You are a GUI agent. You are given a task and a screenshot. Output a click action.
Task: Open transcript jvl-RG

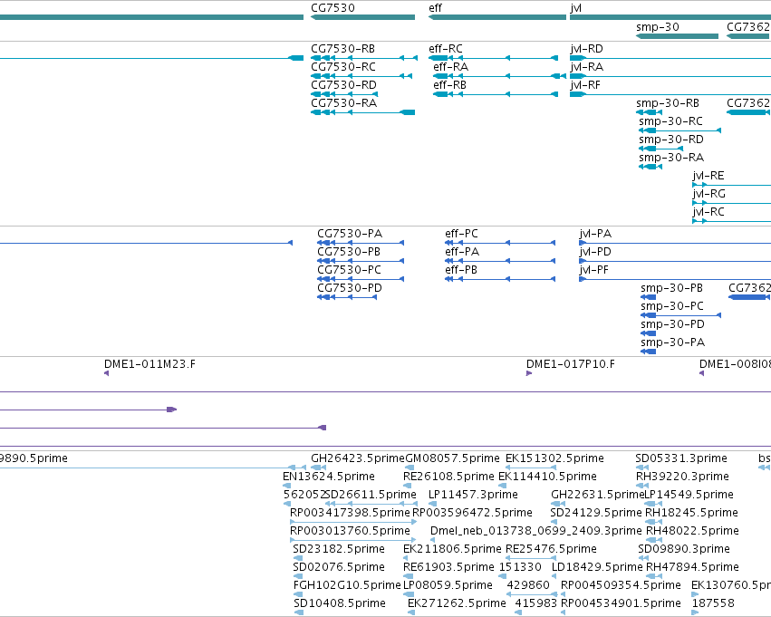coord(709,194)
